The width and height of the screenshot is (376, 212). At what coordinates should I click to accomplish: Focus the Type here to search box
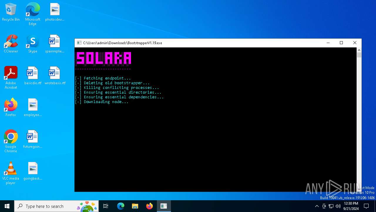(x=56, y=206)
